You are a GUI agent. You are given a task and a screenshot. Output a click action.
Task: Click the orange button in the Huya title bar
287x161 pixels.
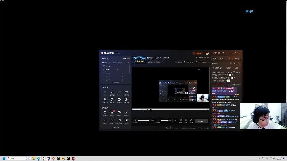coord(197,53)
